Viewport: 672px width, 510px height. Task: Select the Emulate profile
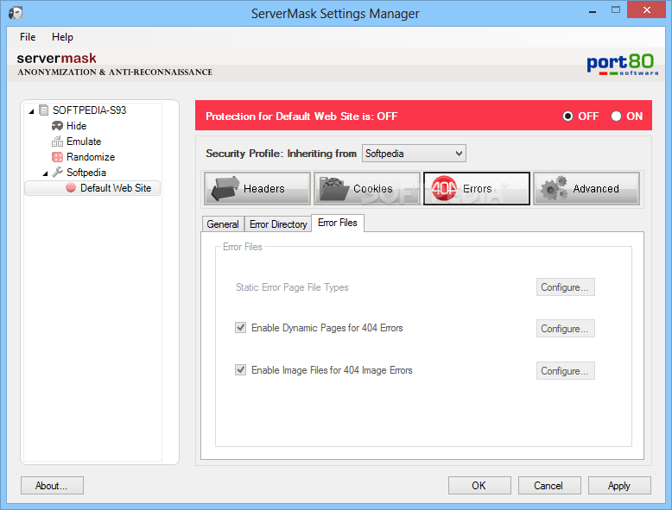(x=84, y=142)
